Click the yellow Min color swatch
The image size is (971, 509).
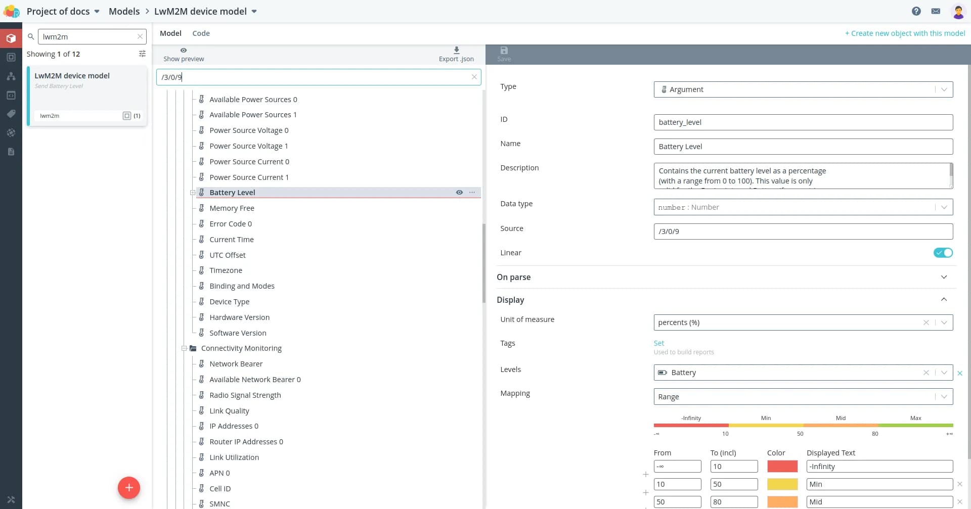point(782,484)
